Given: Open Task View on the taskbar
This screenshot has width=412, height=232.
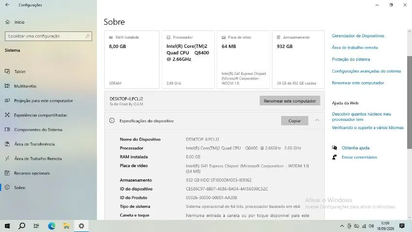Looking at the screenshot, I should tap(36, 226).
